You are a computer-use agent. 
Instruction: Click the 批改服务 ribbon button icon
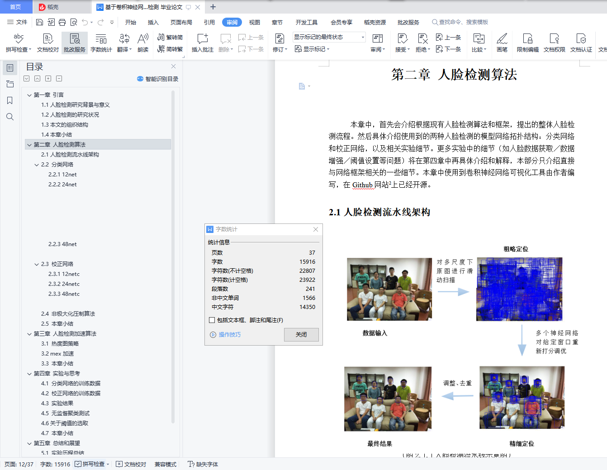(x=75, y=38)
